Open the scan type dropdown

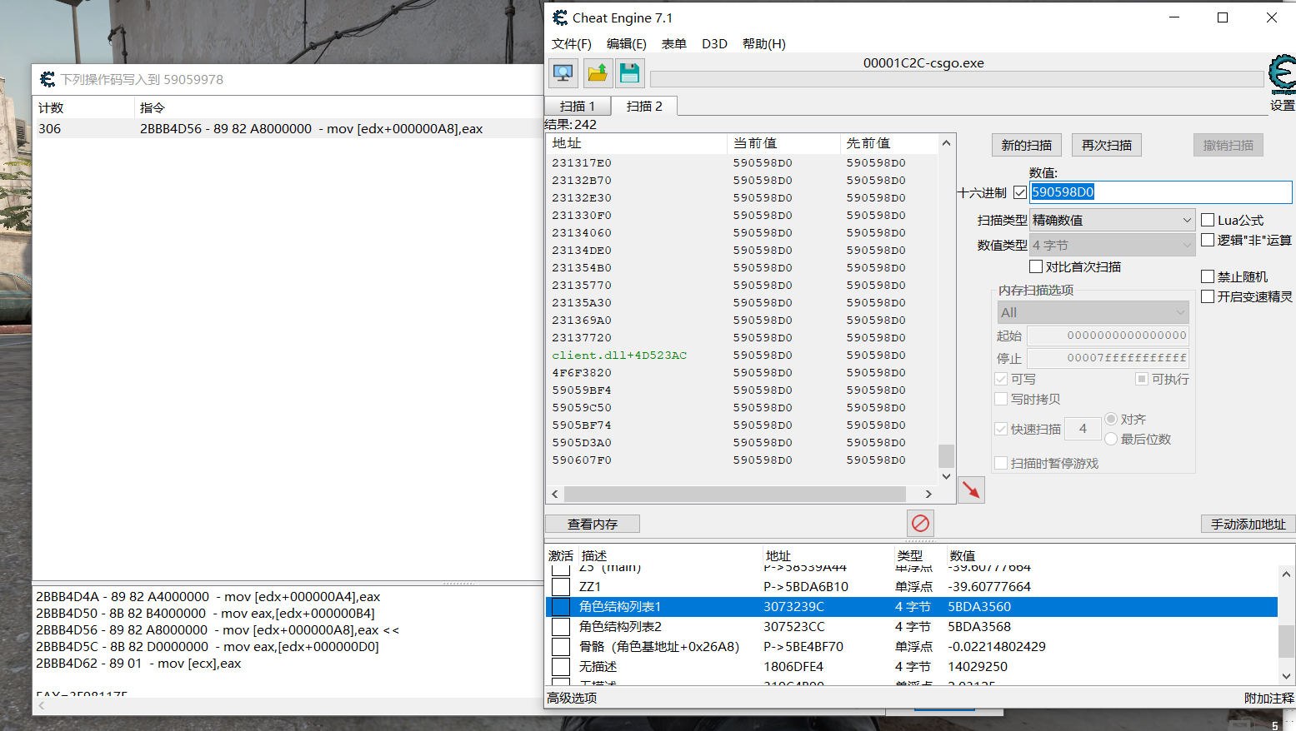[1112, 220]
